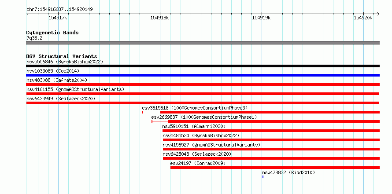Click the nsv5485534 (ByrskaBishop2022) label
The height and width of the screenshot is (194, 392).
[x=201, y=135]
